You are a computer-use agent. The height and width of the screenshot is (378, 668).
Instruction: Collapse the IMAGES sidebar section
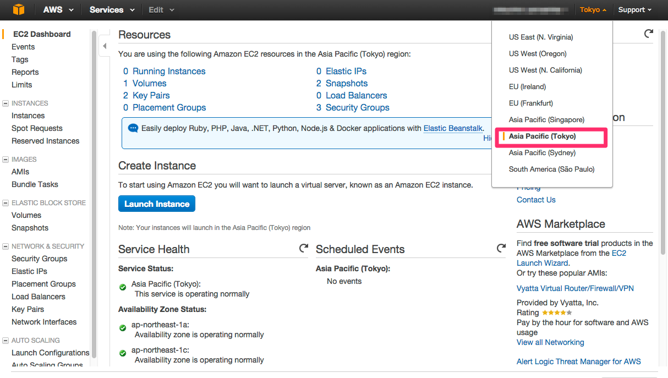pyautogui.click(x=6, y=159)
